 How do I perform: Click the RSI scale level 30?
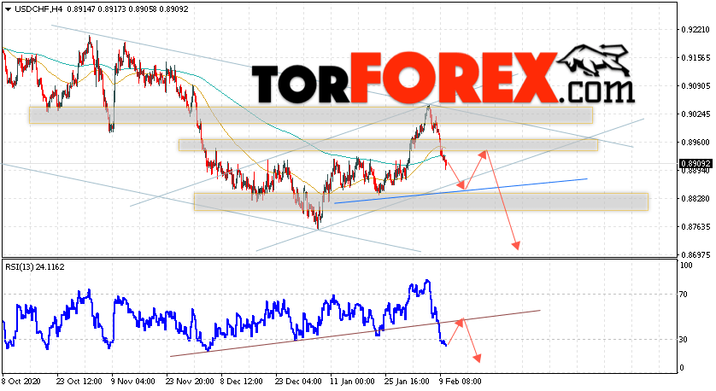(684, 340)
